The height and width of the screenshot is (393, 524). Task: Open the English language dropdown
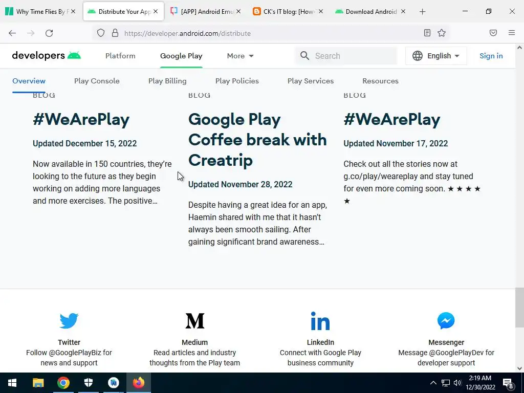click(436, 56)
